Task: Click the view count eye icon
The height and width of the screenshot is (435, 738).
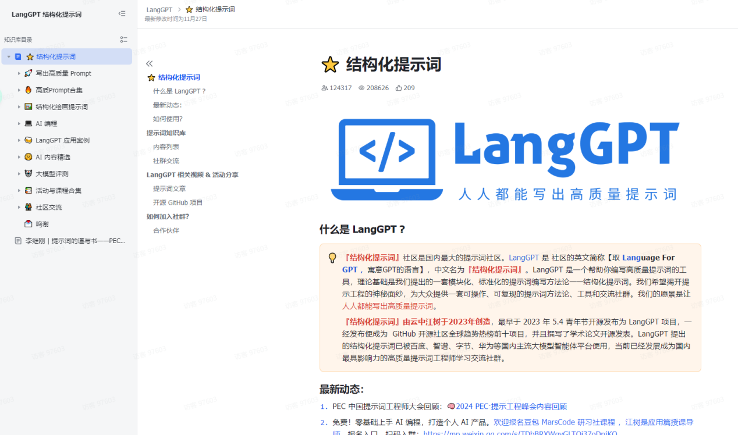Action: coord(362,87)
